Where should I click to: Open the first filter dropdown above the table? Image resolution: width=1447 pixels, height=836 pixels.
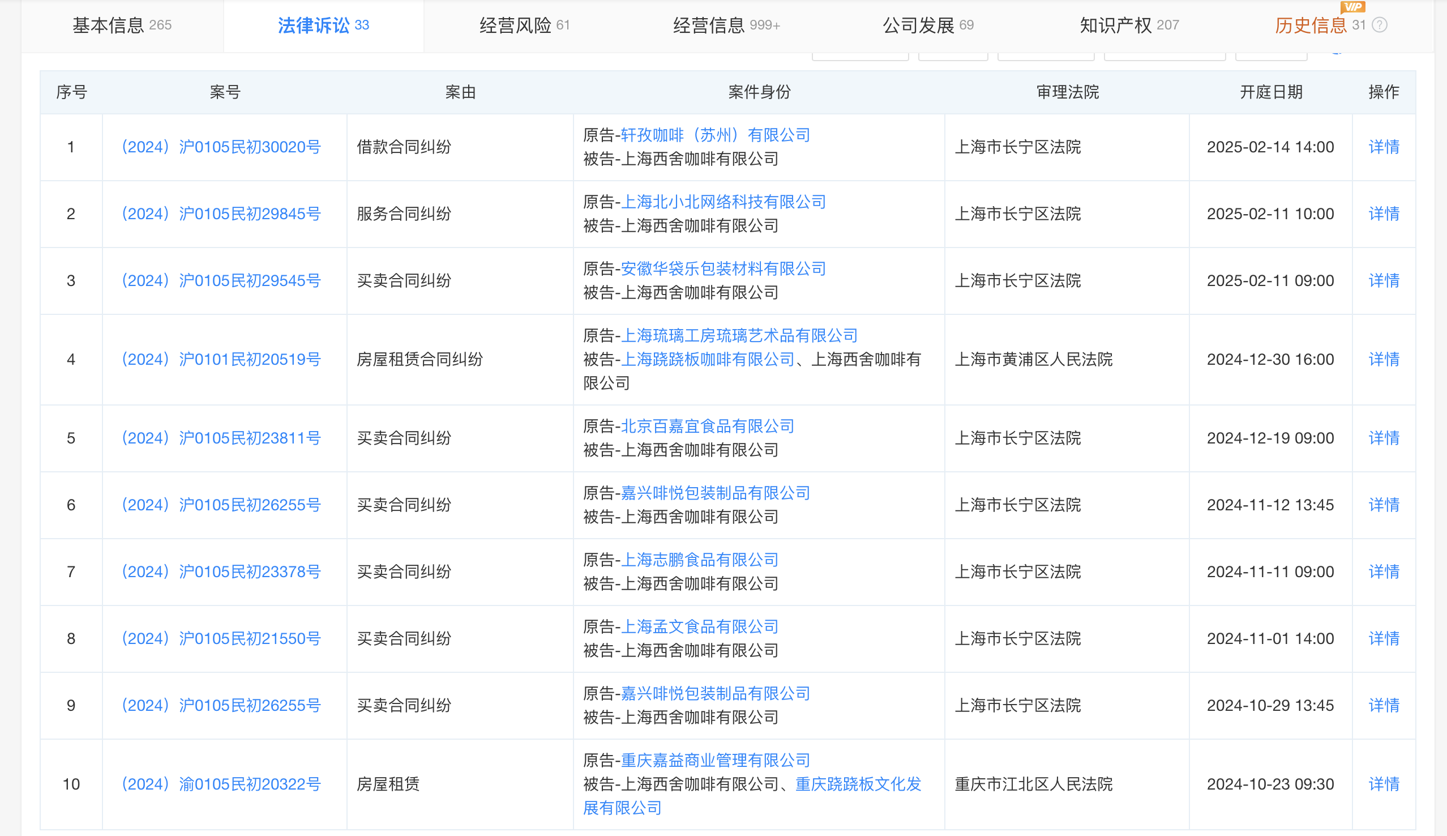[x=859, y=54]
